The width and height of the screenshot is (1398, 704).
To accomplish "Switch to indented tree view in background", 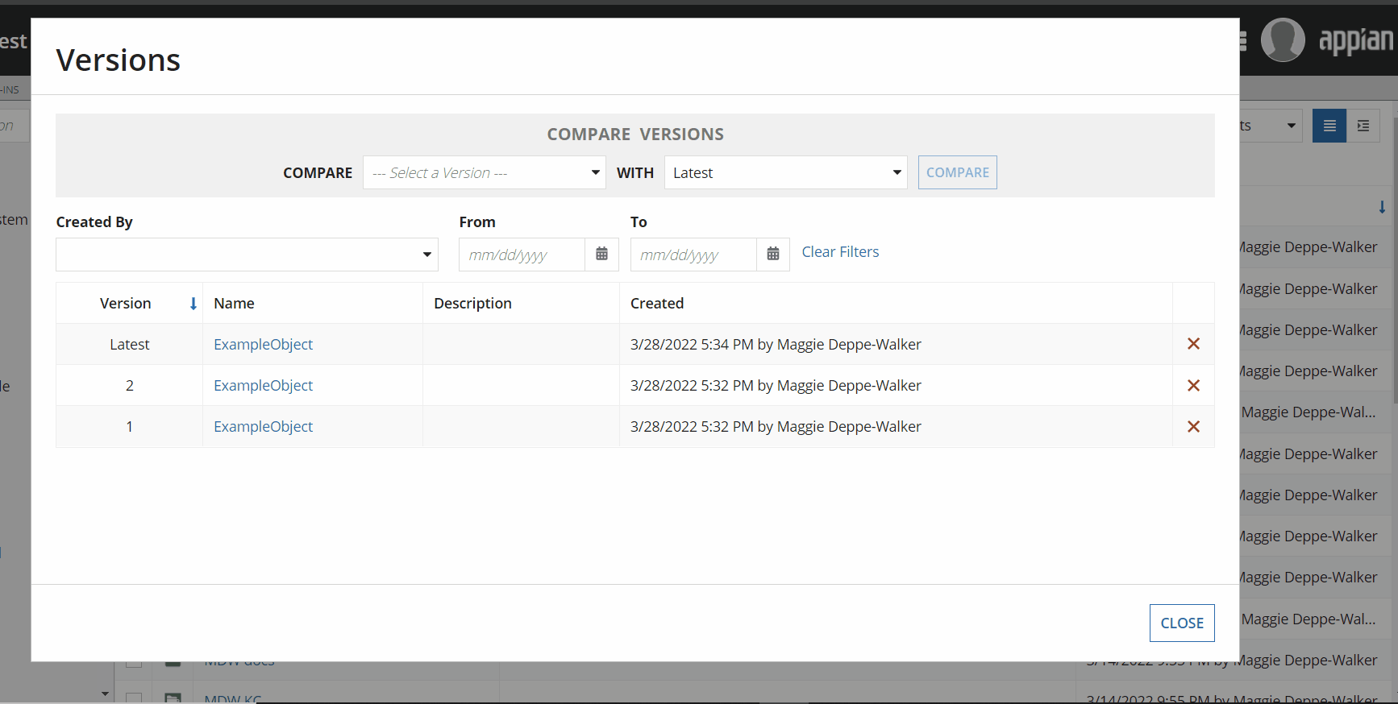I will (x=1363, y=126).
